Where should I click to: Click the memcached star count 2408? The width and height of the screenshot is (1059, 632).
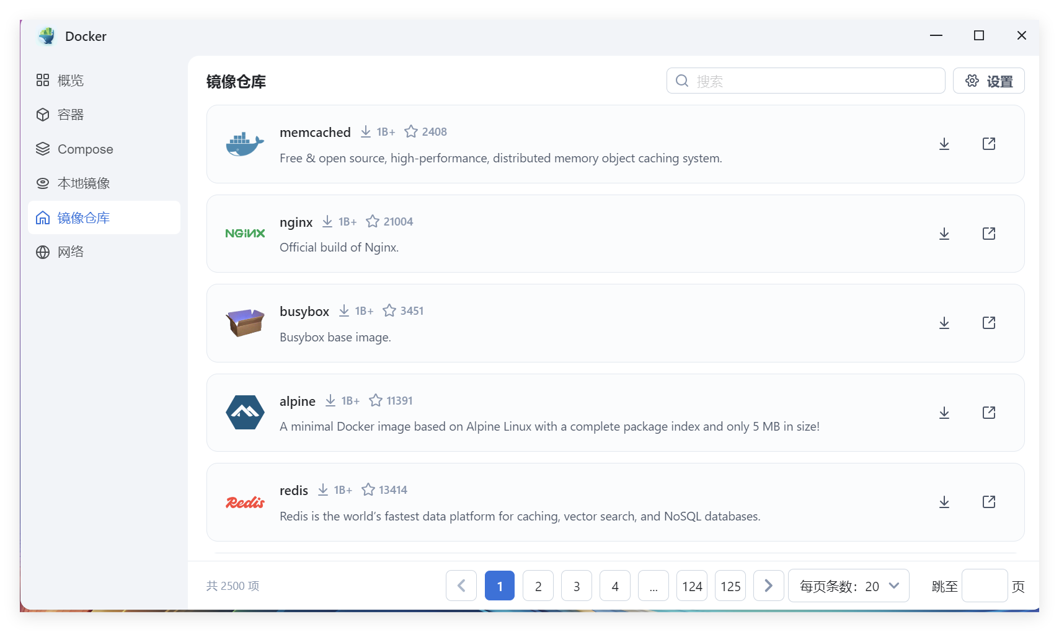434,132
